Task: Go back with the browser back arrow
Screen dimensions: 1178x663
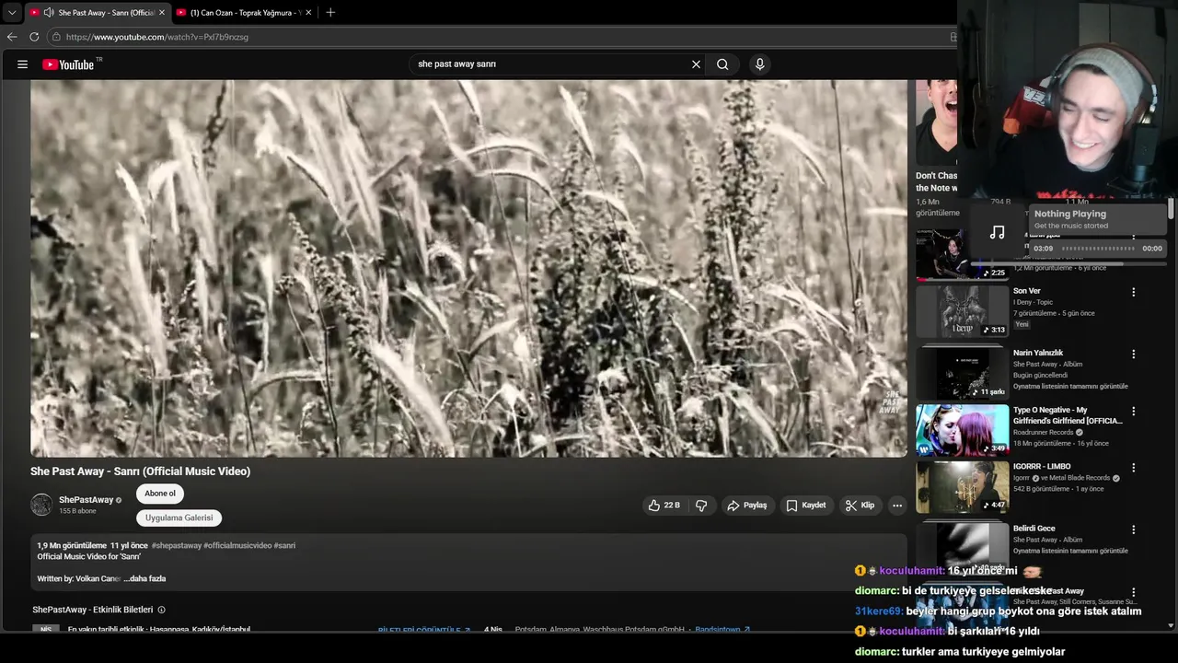Action: pos(12,37)
